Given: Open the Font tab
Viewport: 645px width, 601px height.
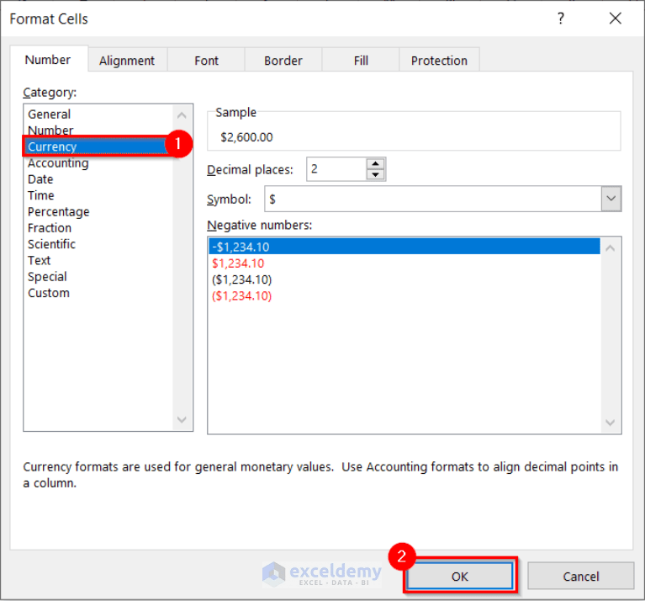Looking at the screenshot, I should point(206,61).
